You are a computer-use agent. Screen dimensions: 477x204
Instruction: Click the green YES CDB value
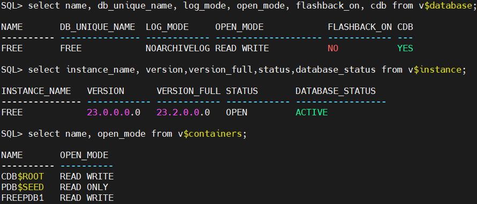(405, 49)
